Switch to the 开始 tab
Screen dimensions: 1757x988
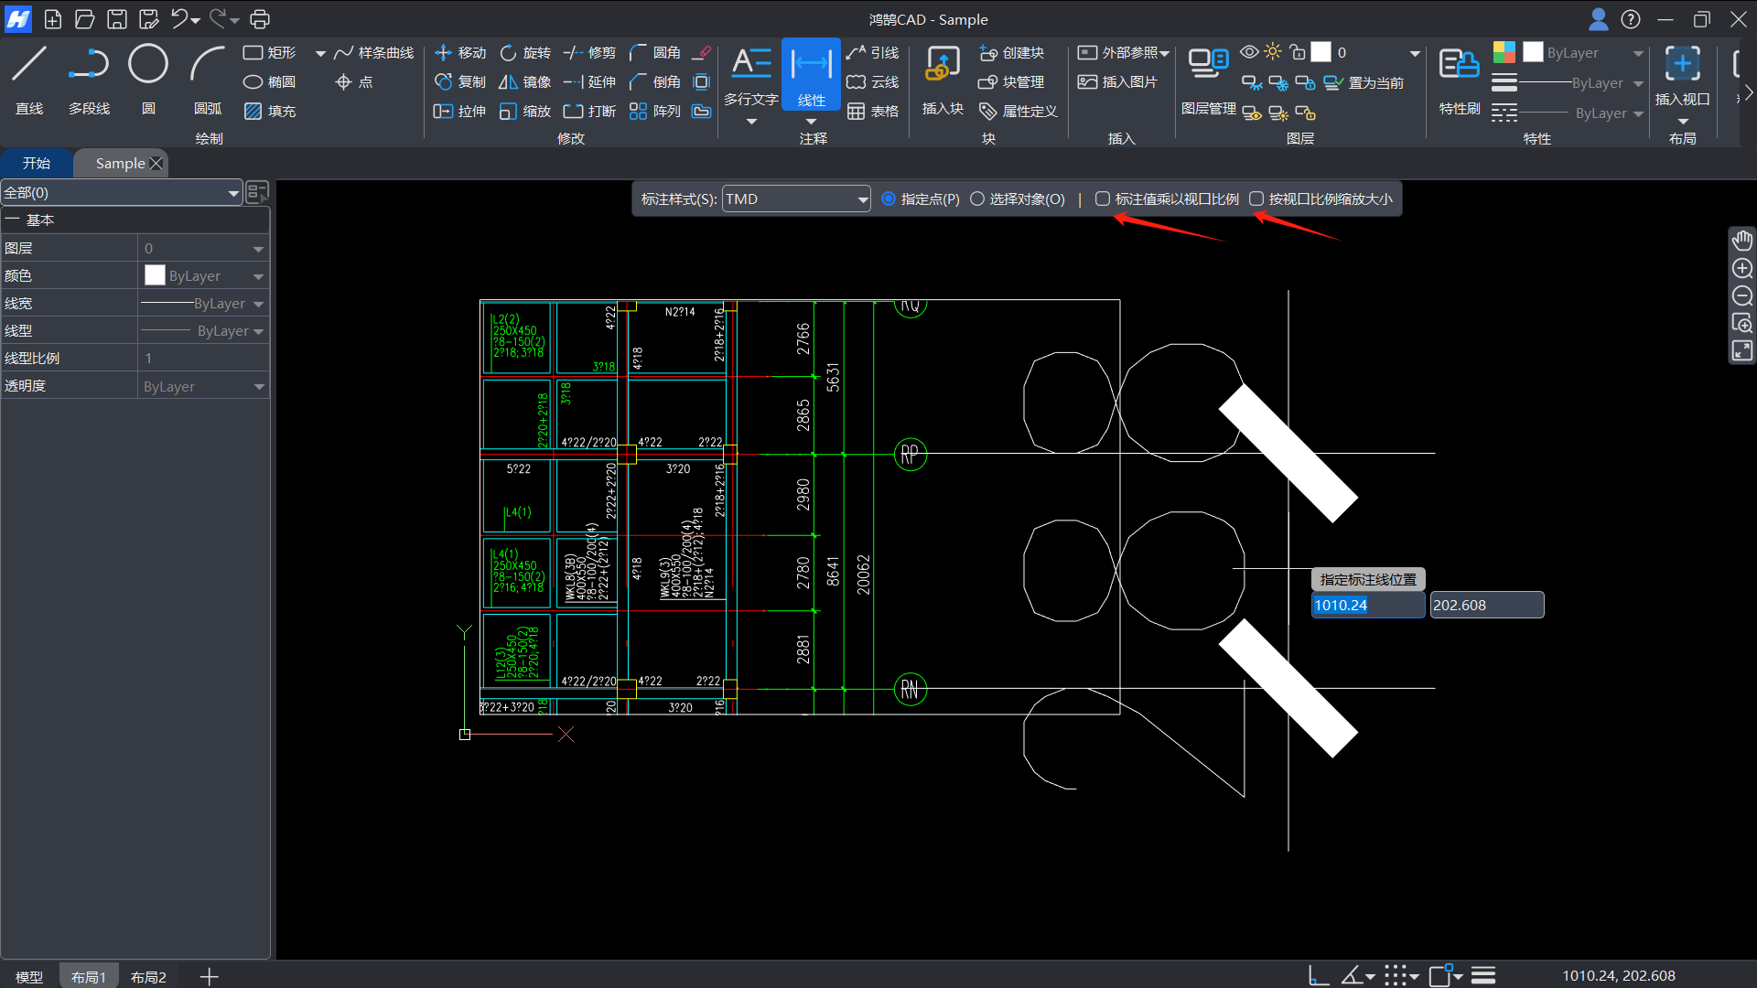[37, 163]
